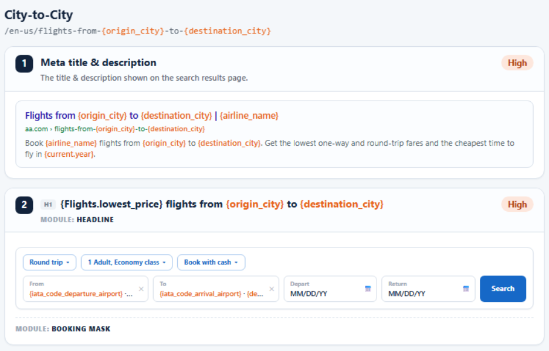Click the blue meta title search result link
Screen dimensions: 549x351
click(151, 116)
